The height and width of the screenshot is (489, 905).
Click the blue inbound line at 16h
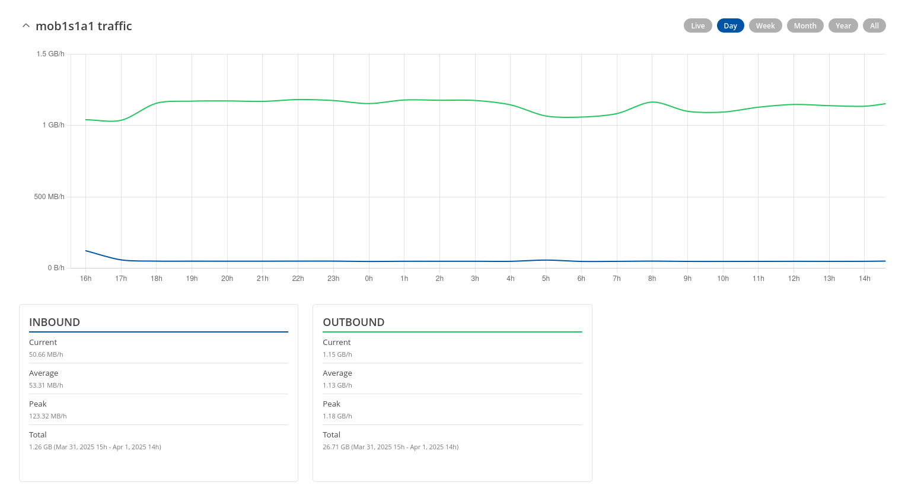tap(86, 251)
